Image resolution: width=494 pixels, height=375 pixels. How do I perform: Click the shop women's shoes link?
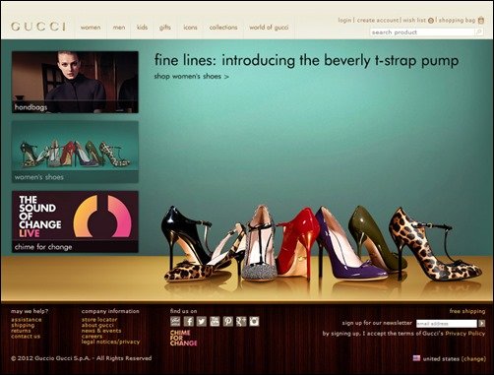tap(192, 77)
